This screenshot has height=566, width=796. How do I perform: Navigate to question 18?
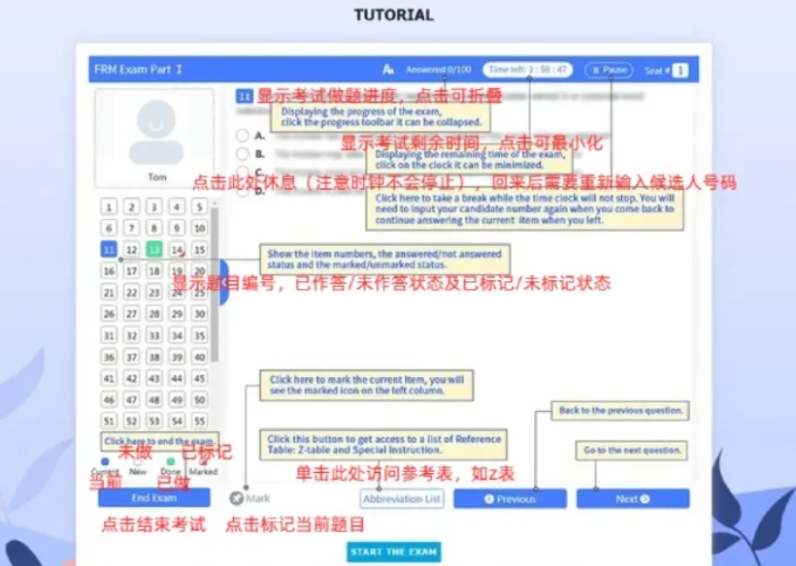coord(153,271)
